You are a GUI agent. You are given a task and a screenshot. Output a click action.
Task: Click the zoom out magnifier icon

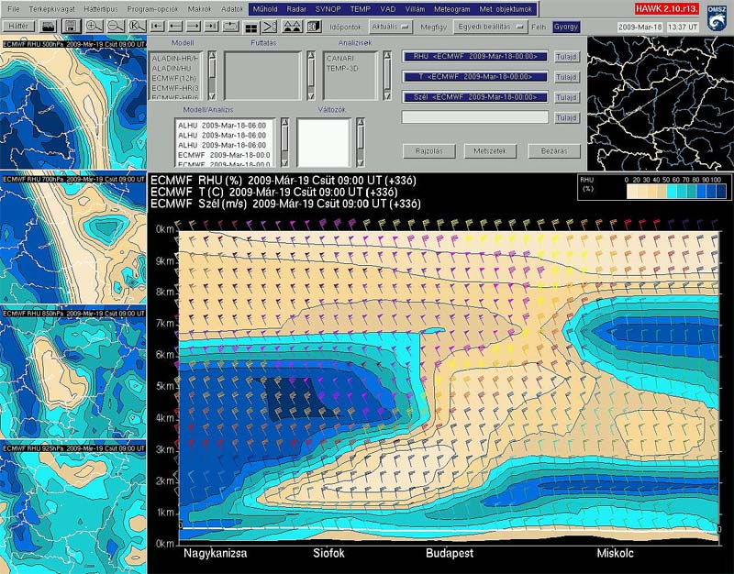[116, 27]
